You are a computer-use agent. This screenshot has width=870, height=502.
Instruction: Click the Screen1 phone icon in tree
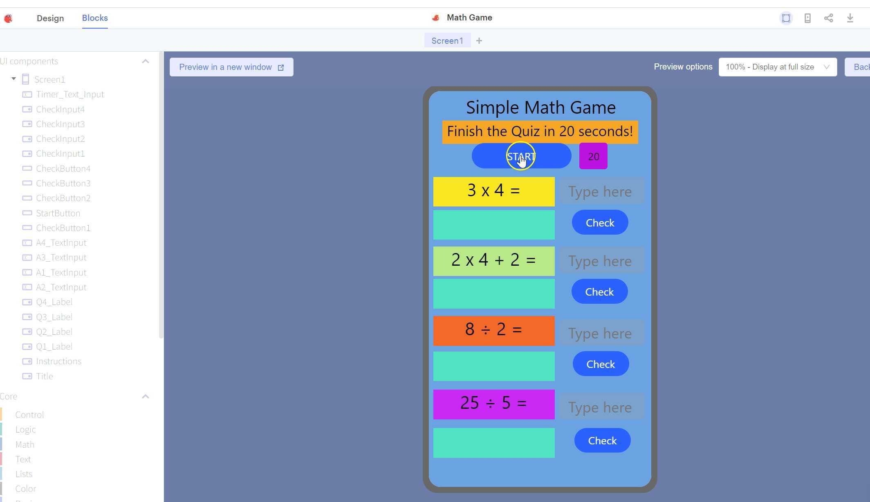coord(25,79)
